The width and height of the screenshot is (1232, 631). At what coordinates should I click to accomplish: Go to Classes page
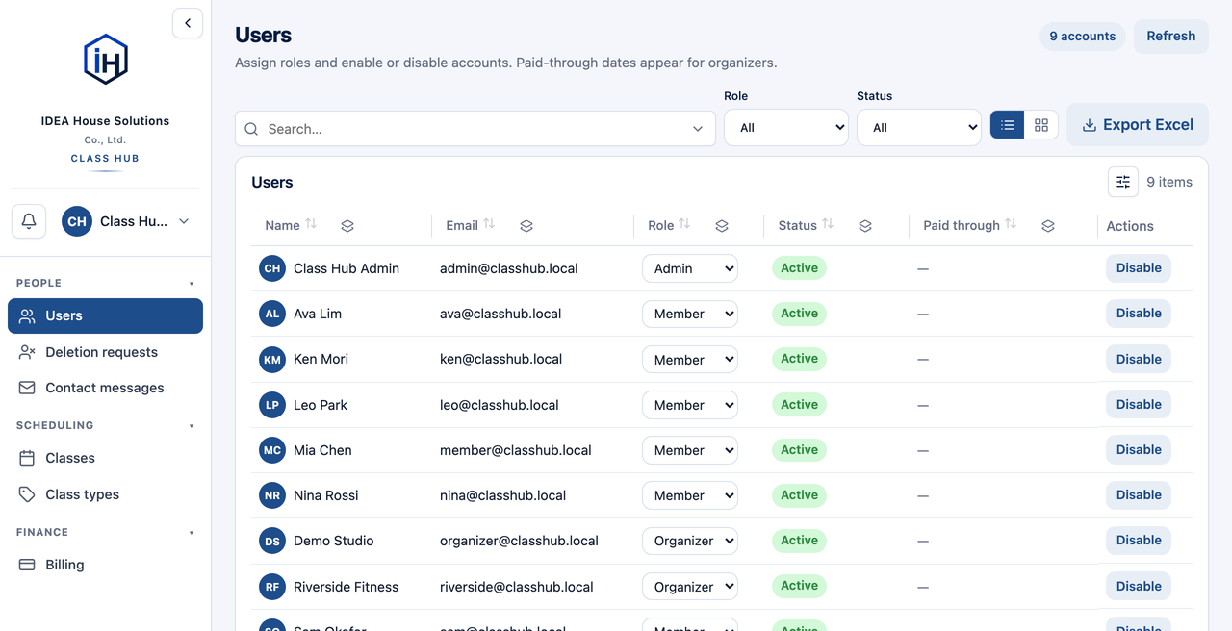[x=105, y=458]
